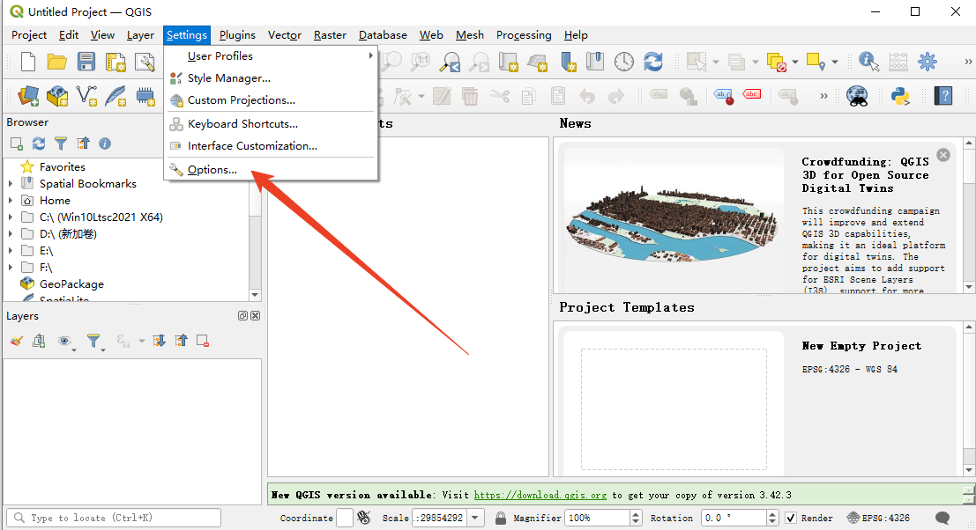Viewport: 976px width, 530px height.
Task: Click the Refresh icon in the main toolbar
Action: [x=652, y=62]
